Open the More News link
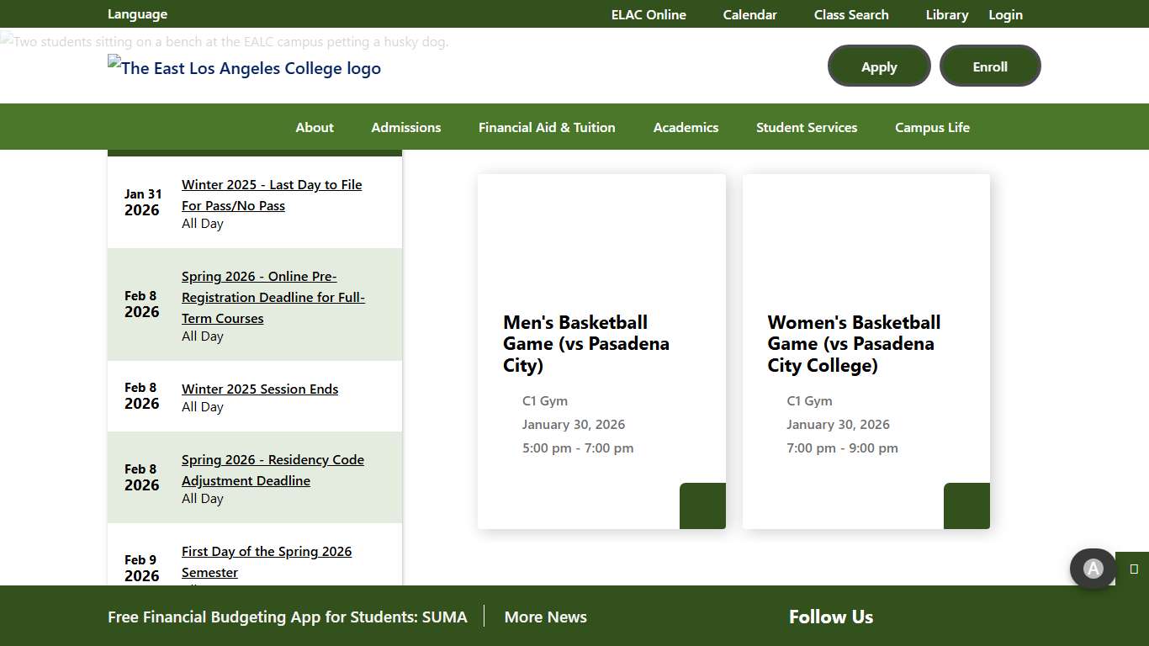Image resolution: width=1149 pixels, height=646 pixels. (545, 617)
